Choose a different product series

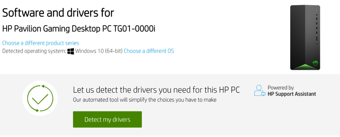pyautogui.click(x=40, y=43)
